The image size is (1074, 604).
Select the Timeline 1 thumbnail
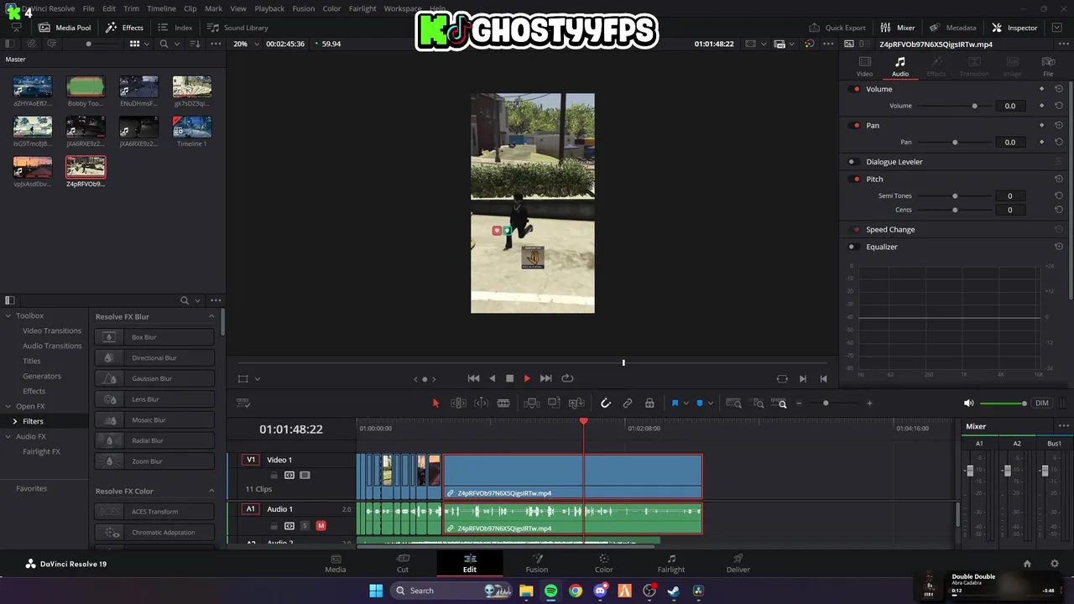(x=191, y=128)
